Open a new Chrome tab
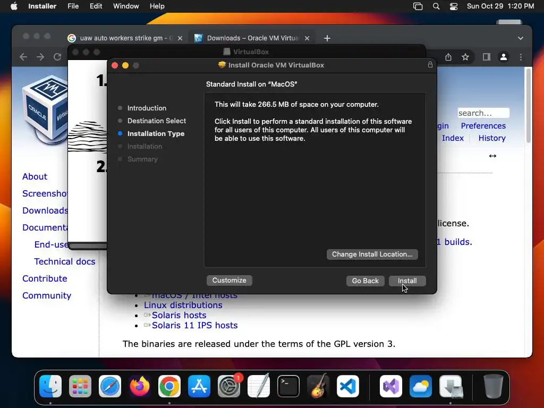Screen dimensions: 544x408 coord(327,38)
